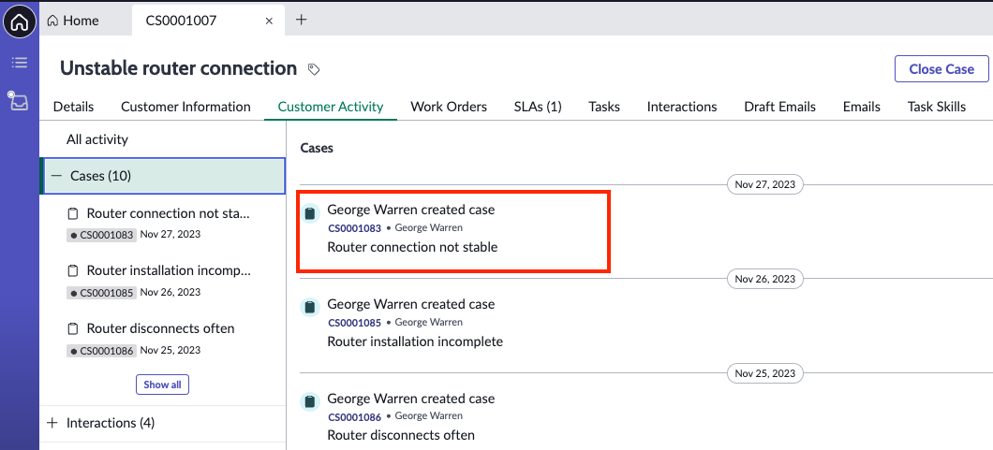The height and width of the screenshot is (450, 993).
Task: Open the Tasks tab
Action: (604, 107)
